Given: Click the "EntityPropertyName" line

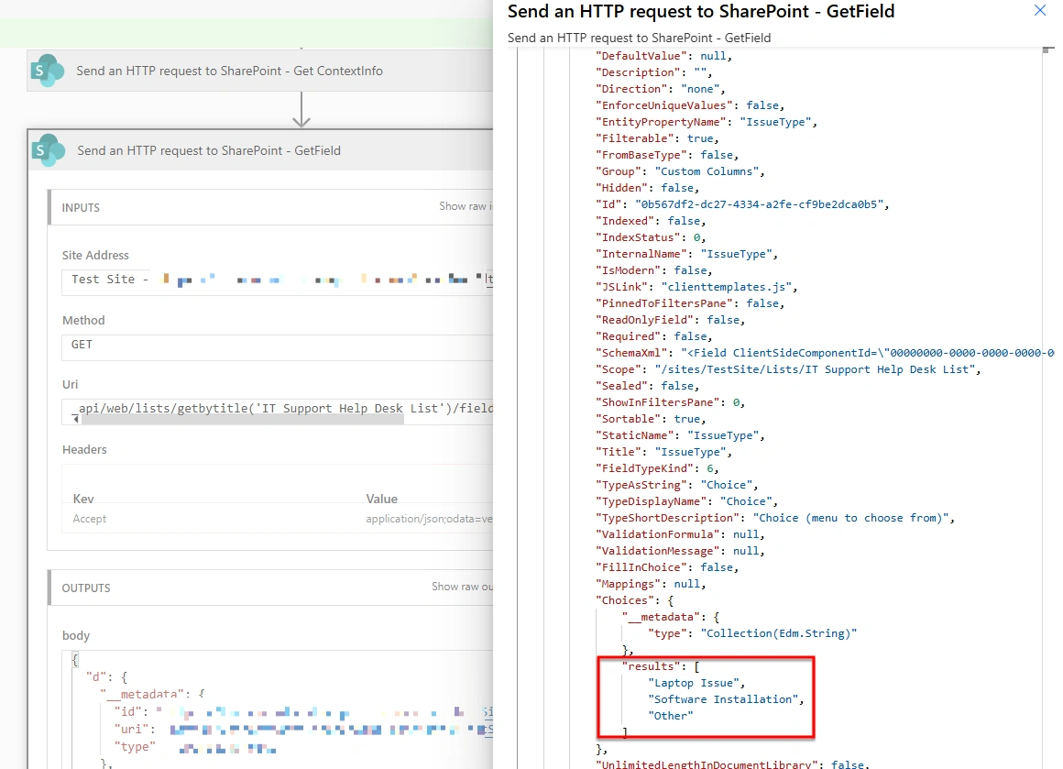Looking at the screenshot, I should point(707,121).
